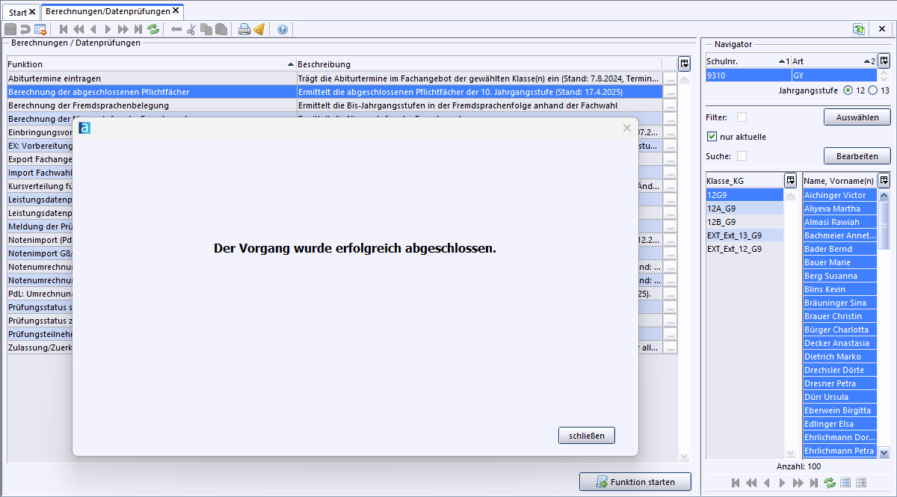Open help via the blue question mark icon

point(283,29)
